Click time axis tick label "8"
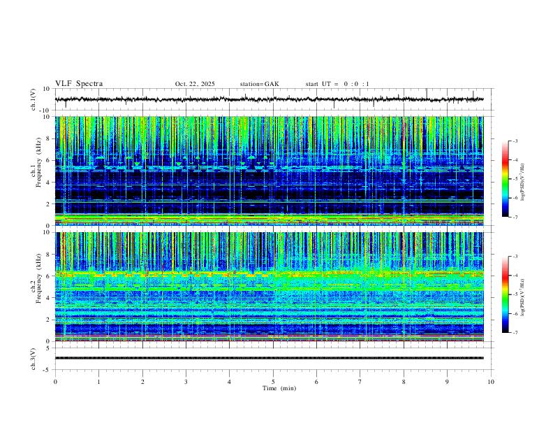Image resolution: width=553 pixels, height=428 pixels. (404, 382)
